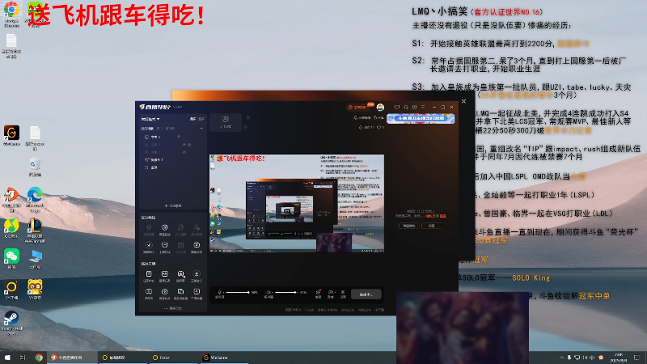The width and height of the screenshot is (647, 364).
Task: Toggle lock on second source row
Action: coord(189,145)
